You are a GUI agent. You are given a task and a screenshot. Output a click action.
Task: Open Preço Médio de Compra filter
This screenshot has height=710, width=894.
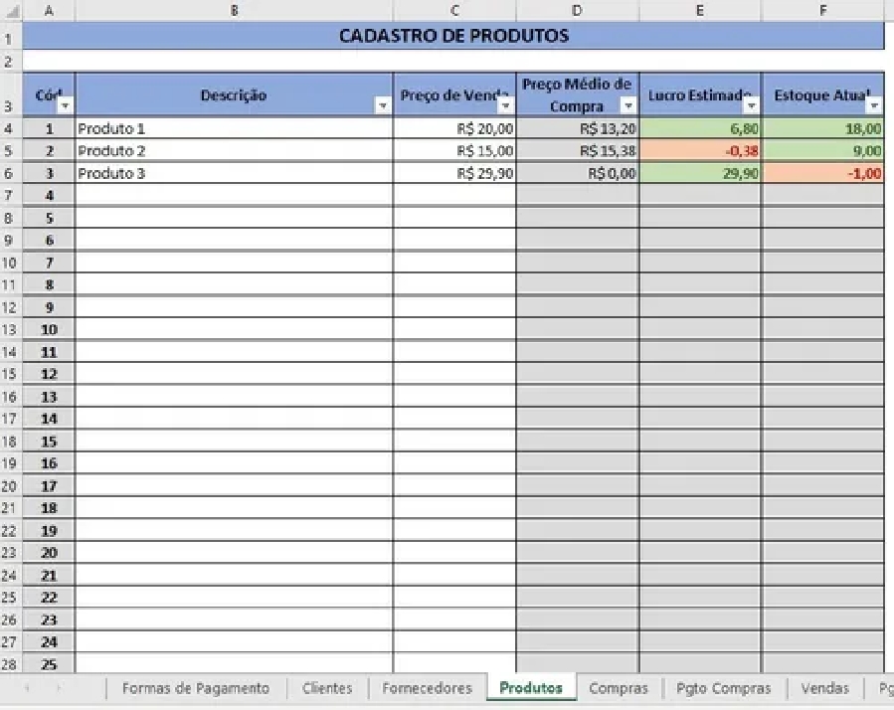coord(627,105)
